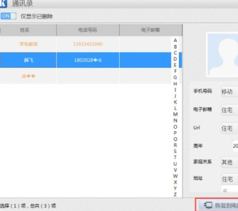
Task: Toggle the ON switch for deleted-only view
Action: (8, 16)
